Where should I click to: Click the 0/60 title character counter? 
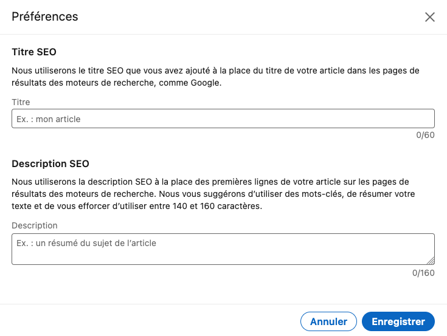[425, 135]
